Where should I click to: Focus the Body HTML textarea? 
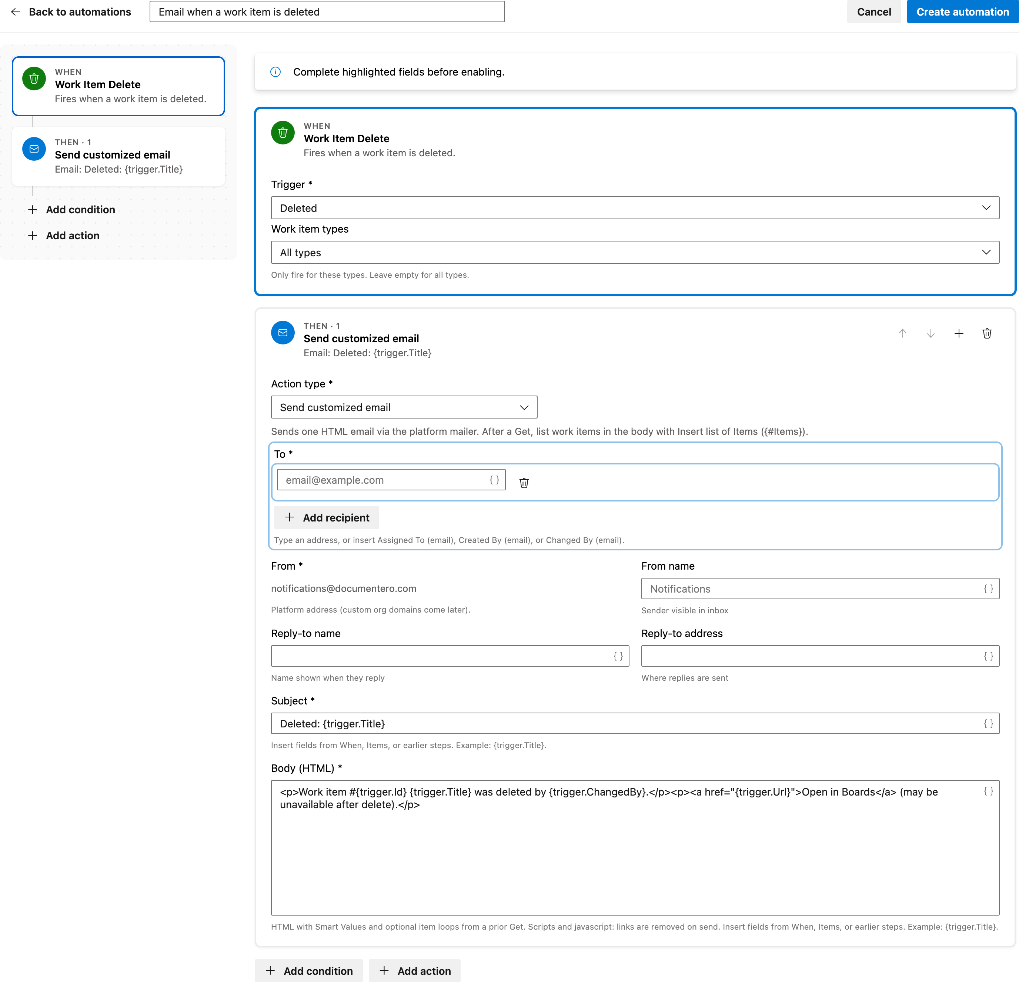[x=635, y=848]
